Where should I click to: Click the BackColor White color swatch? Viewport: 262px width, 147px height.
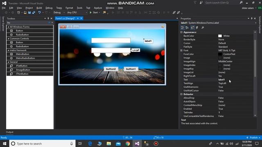tap(220, 36)
